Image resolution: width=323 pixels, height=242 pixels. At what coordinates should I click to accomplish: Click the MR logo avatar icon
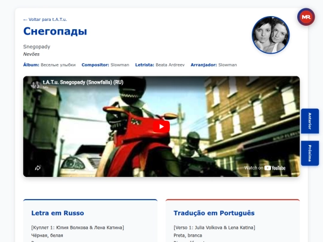[306, 17]
